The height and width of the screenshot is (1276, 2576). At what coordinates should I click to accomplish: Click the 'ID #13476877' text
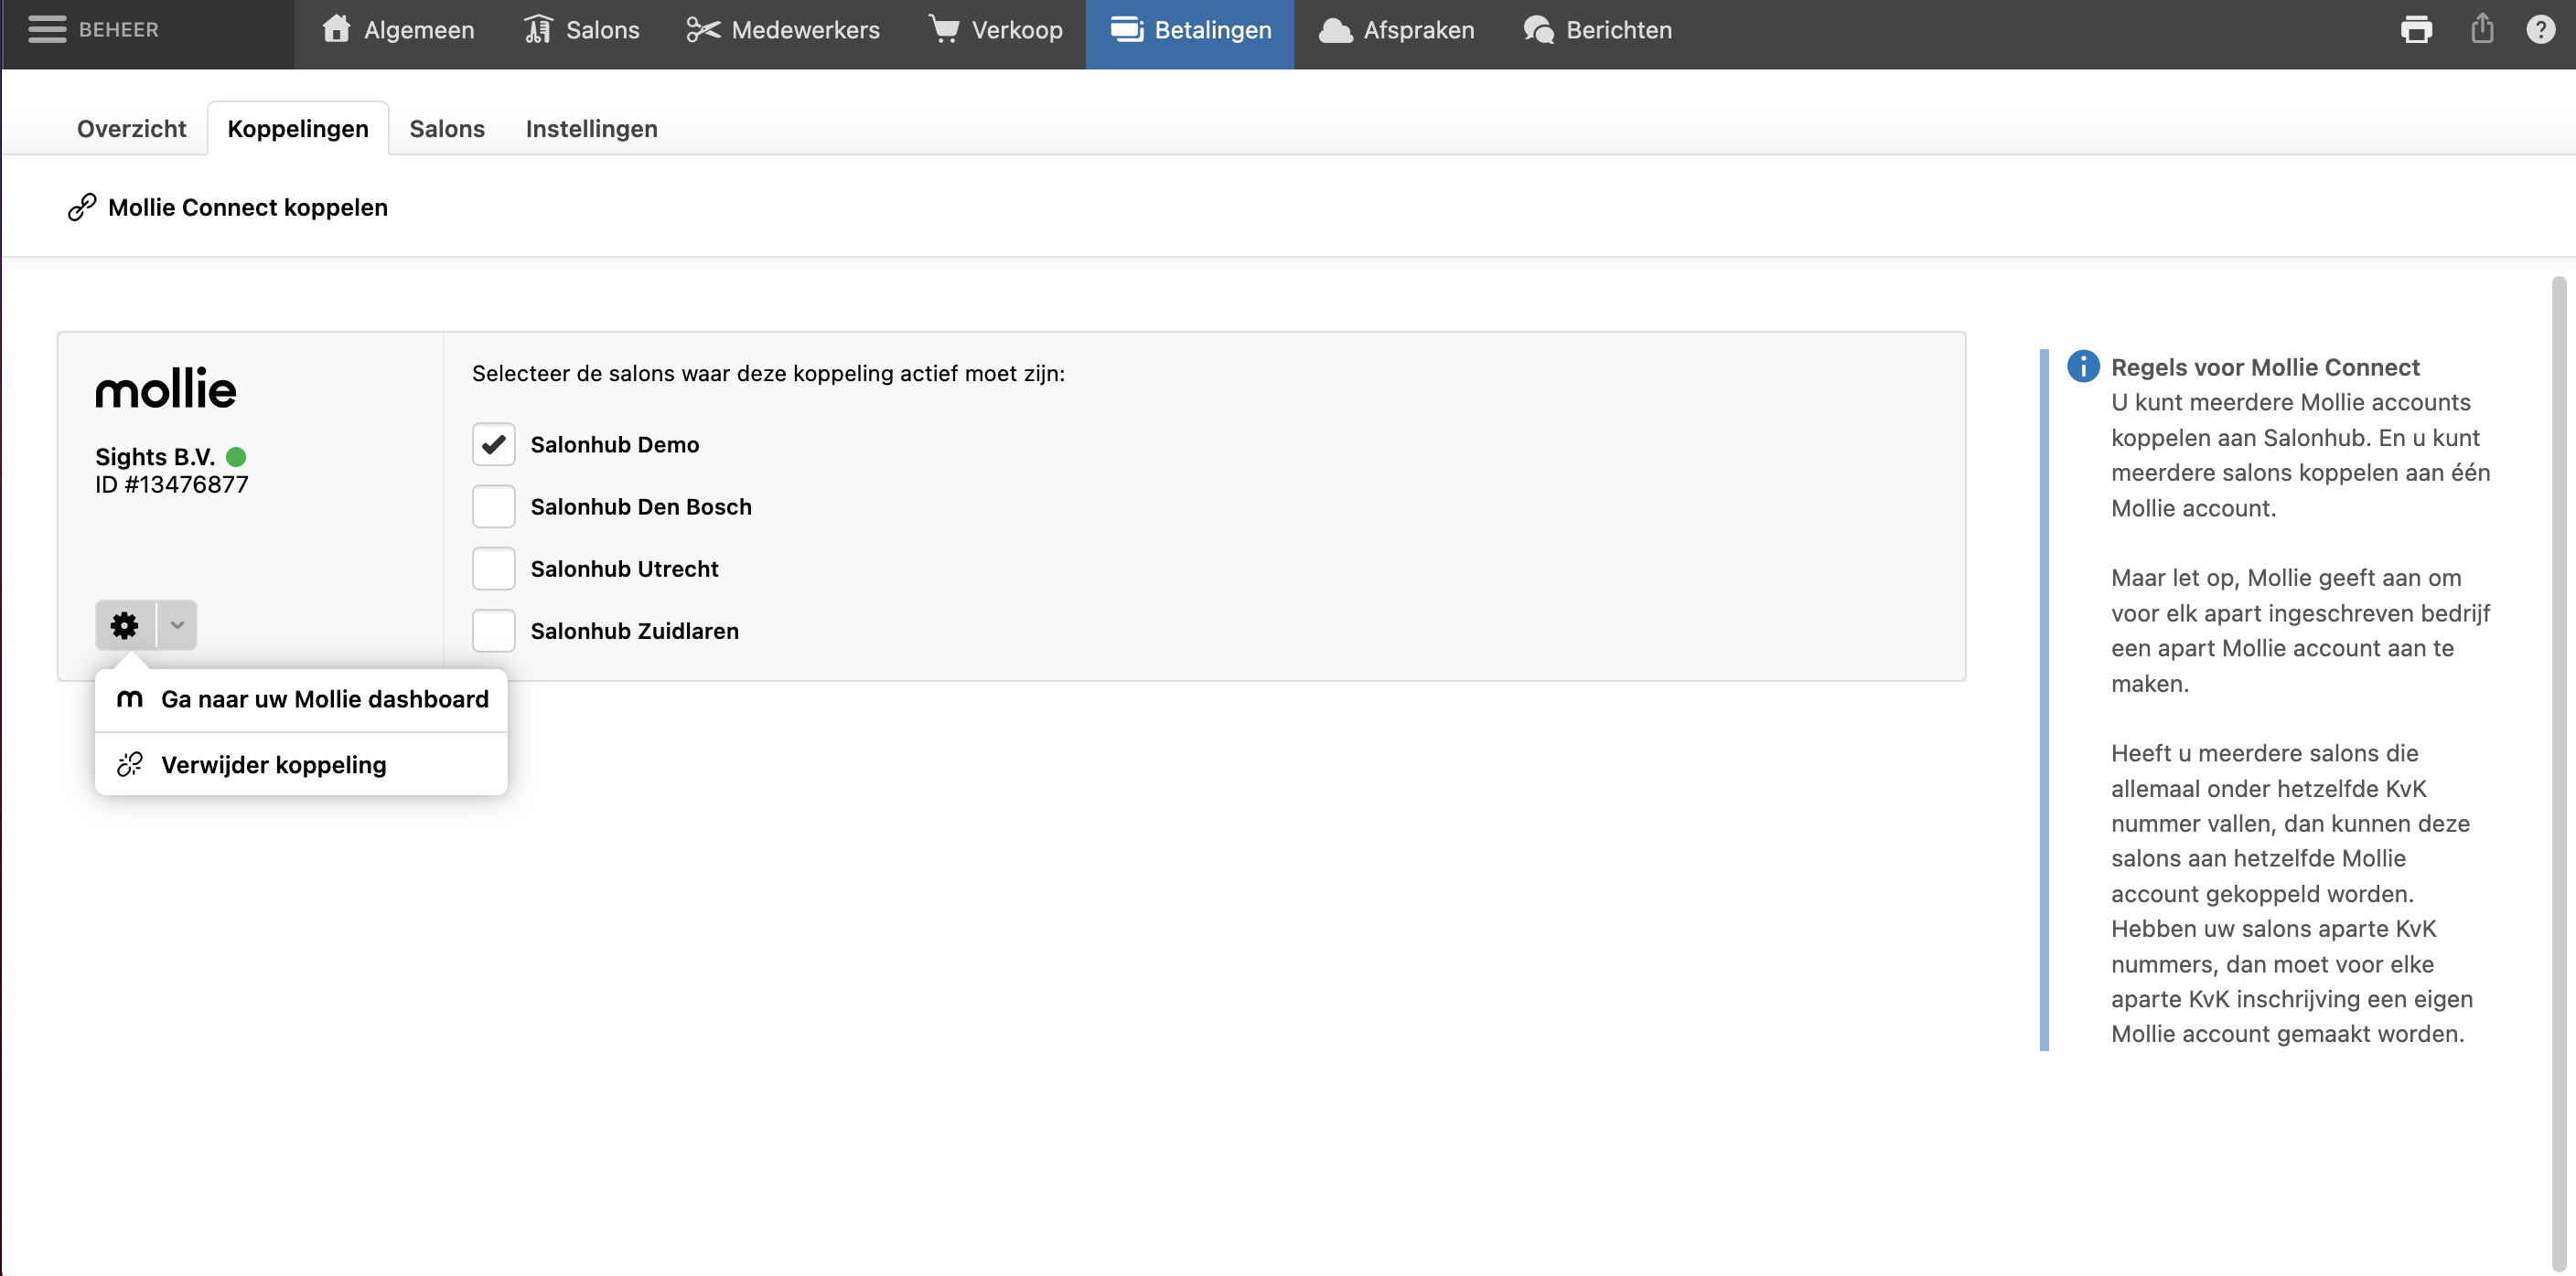[x=172, y=484]
